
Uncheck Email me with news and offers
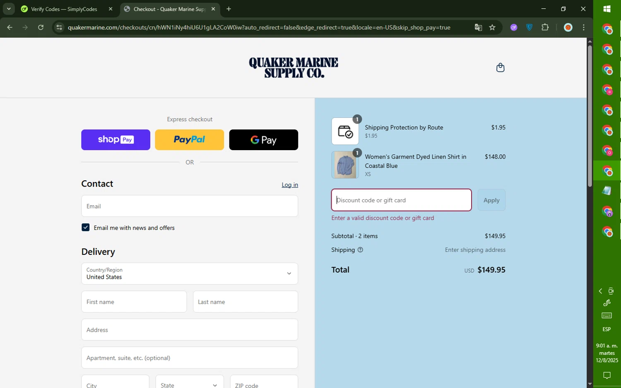86,228
